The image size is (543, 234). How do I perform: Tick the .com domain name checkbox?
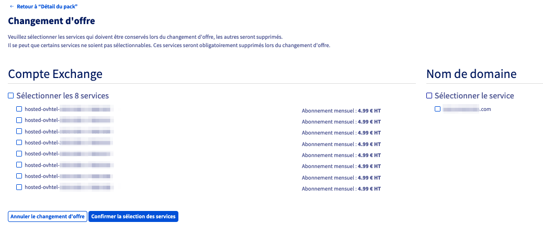[438, 109]
